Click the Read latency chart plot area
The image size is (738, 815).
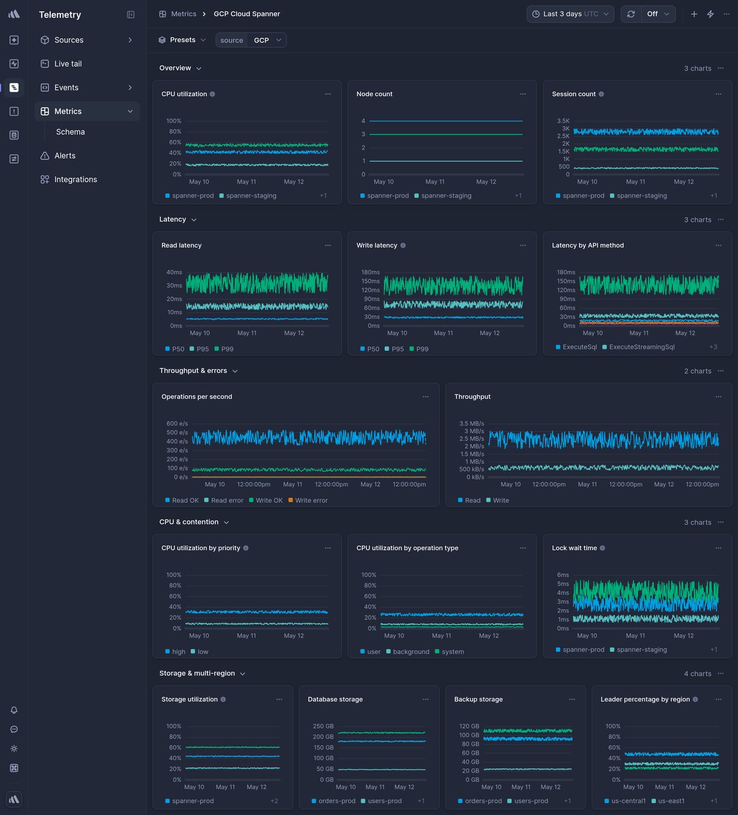(x=257, y=299)
